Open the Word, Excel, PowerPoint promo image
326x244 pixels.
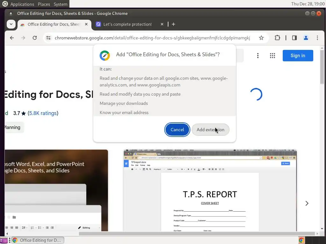56,190
